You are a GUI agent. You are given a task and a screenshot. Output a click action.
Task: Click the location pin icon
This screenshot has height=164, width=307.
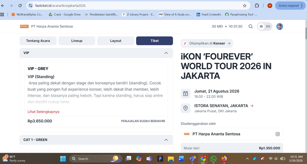(185, 108)
